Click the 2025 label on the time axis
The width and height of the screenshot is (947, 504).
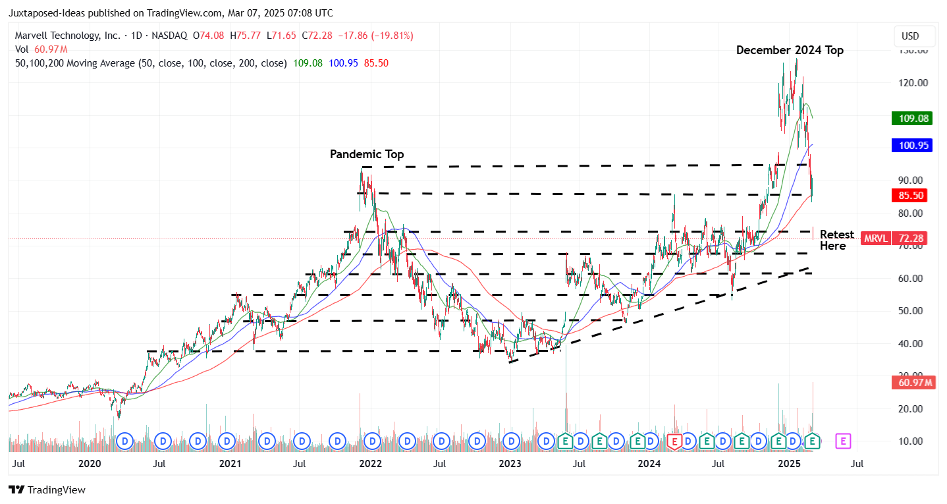click(x=790, y=464)
